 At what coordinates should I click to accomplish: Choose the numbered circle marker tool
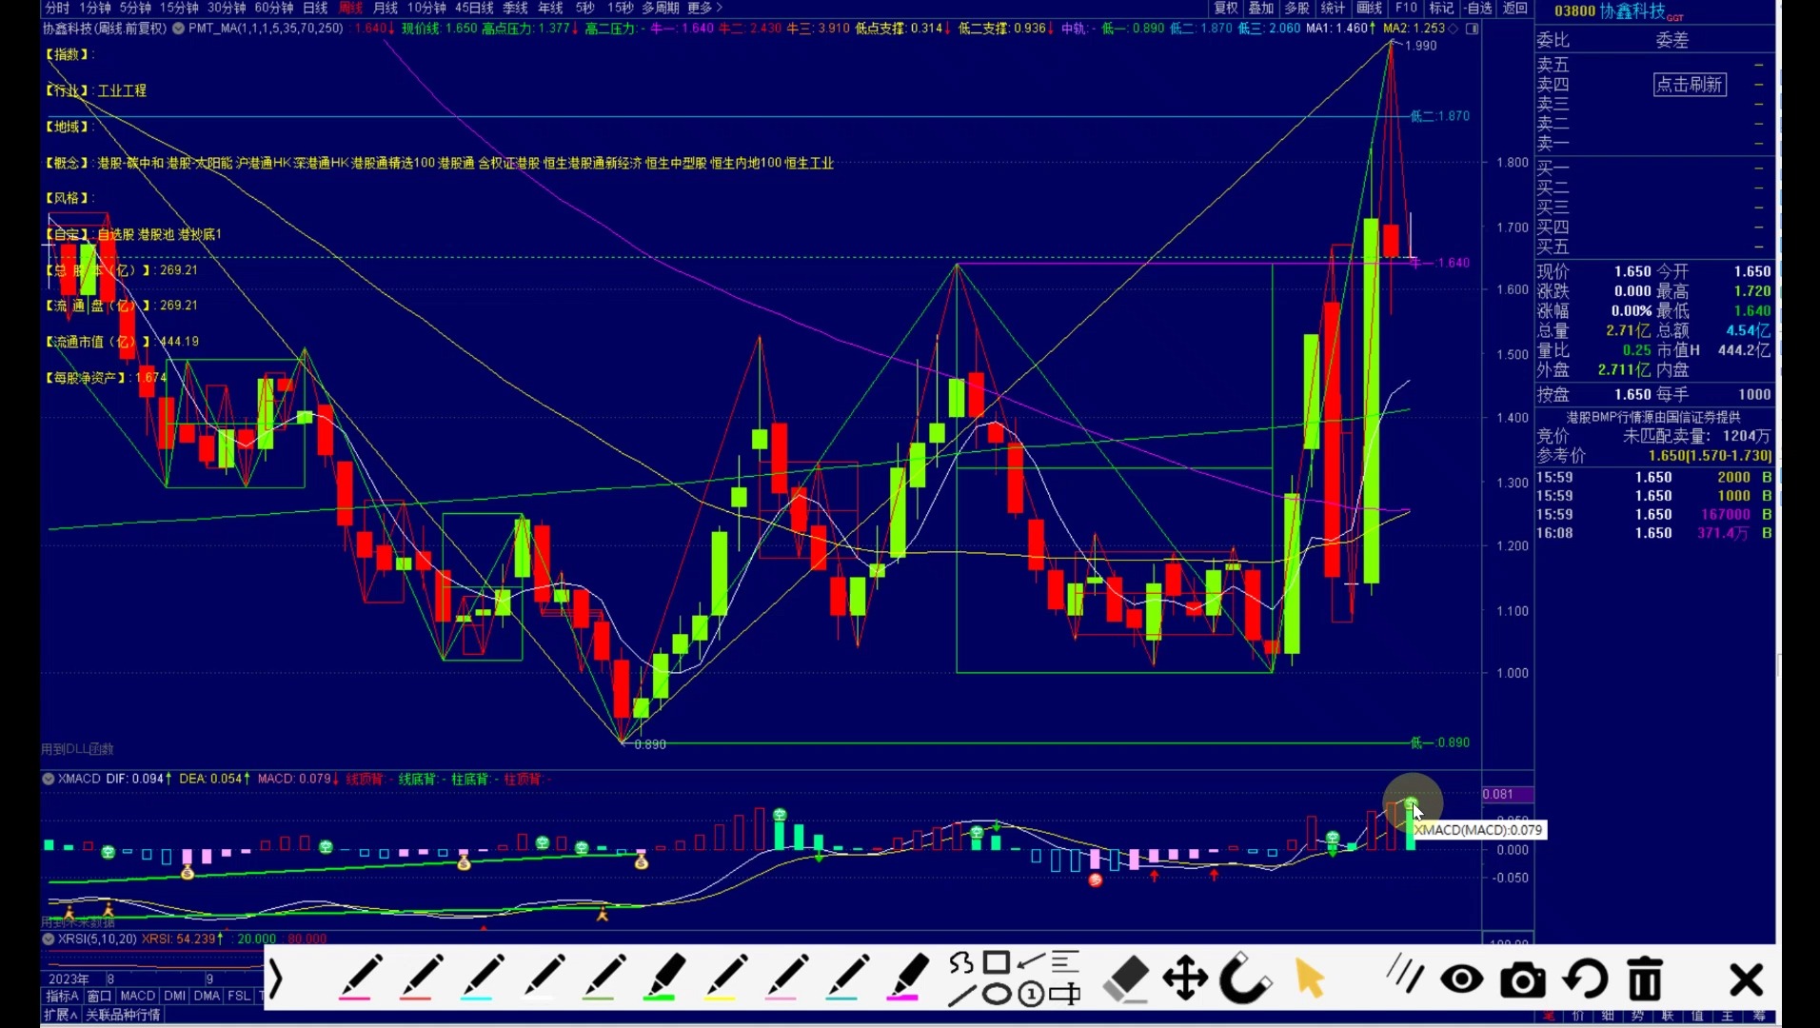coord(1031,996)
